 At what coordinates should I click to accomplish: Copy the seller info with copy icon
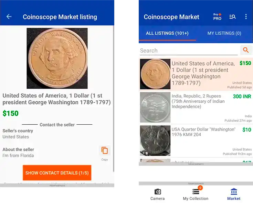pos(105,151)
